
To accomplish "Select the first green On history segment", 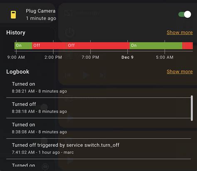I will (23, 46).
